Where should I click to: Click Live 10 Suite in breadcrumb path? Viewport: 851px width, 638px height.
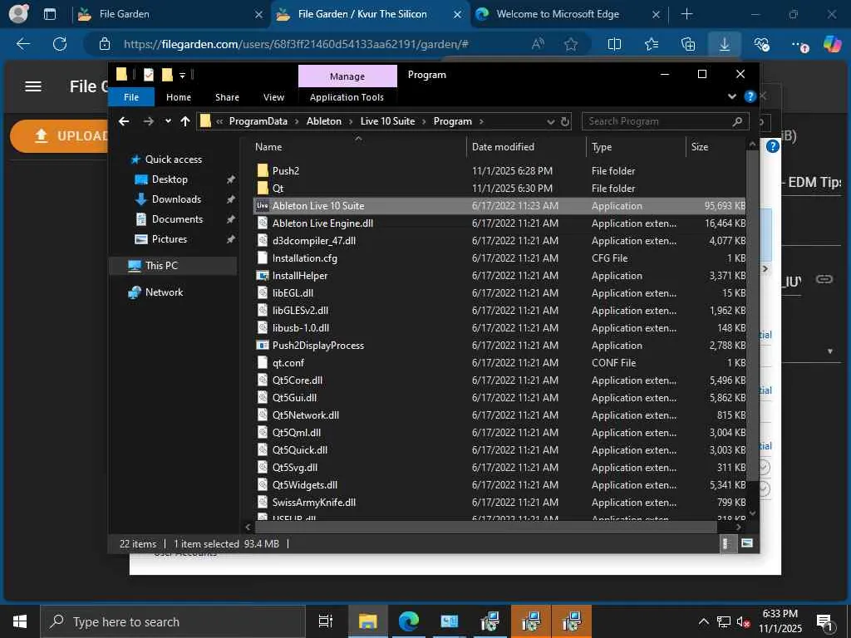point(387,121)
